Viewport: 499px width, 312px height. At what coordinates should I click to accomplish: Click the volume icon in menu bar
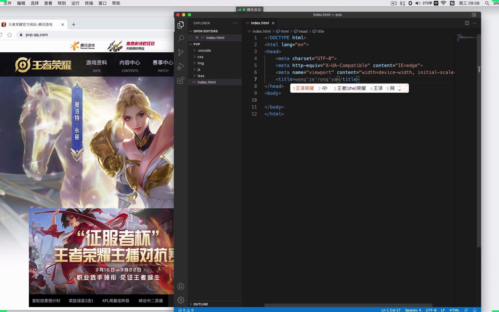(x=418, y=3)
